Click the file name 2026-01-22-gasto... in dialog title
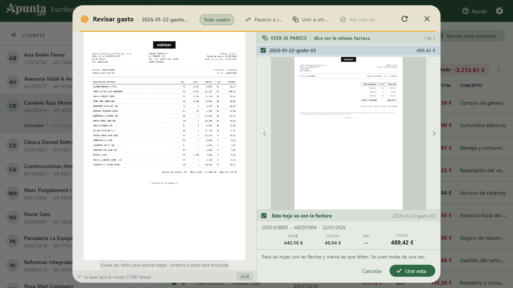Image resolution: width=513 pixels, height=288 pixels. [165, 19]
